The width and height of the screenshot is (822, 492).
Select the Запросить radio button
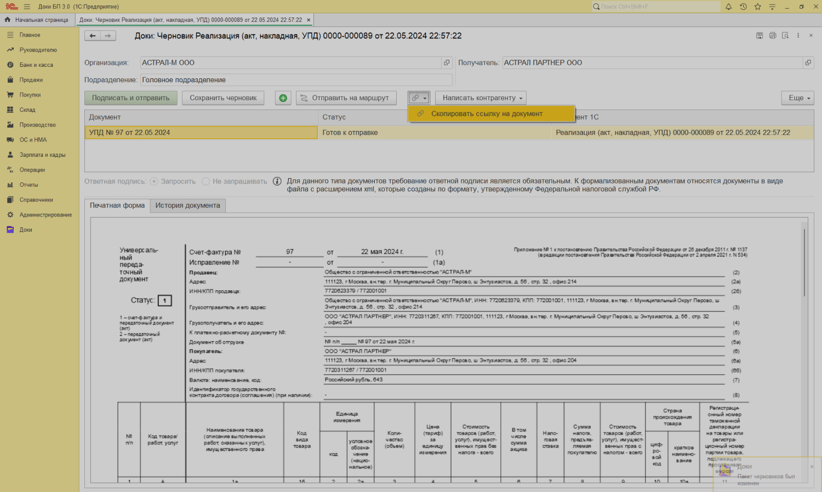[154, 181]
